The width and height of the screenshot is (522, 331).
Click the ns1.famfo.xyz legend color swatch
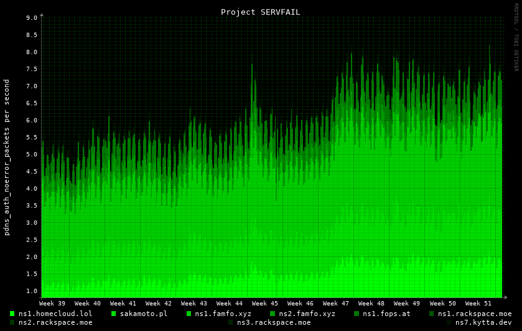coord(189,314)
